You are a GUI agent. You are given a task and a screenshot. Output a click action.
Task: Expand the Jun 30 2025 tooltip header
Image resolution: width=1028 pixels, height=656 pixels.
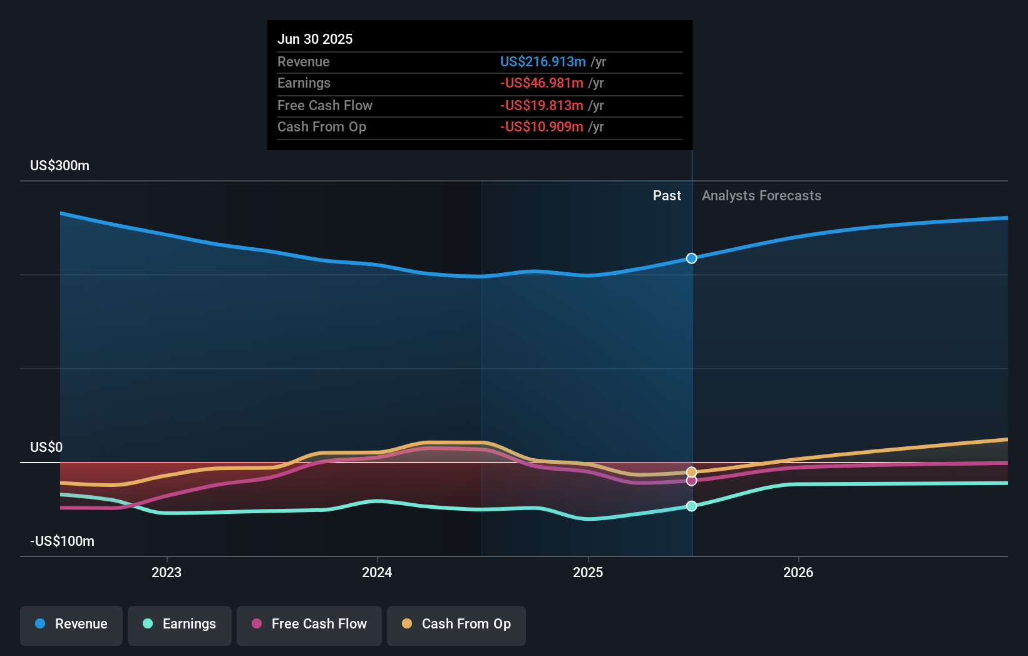click(x=315, y=39)
